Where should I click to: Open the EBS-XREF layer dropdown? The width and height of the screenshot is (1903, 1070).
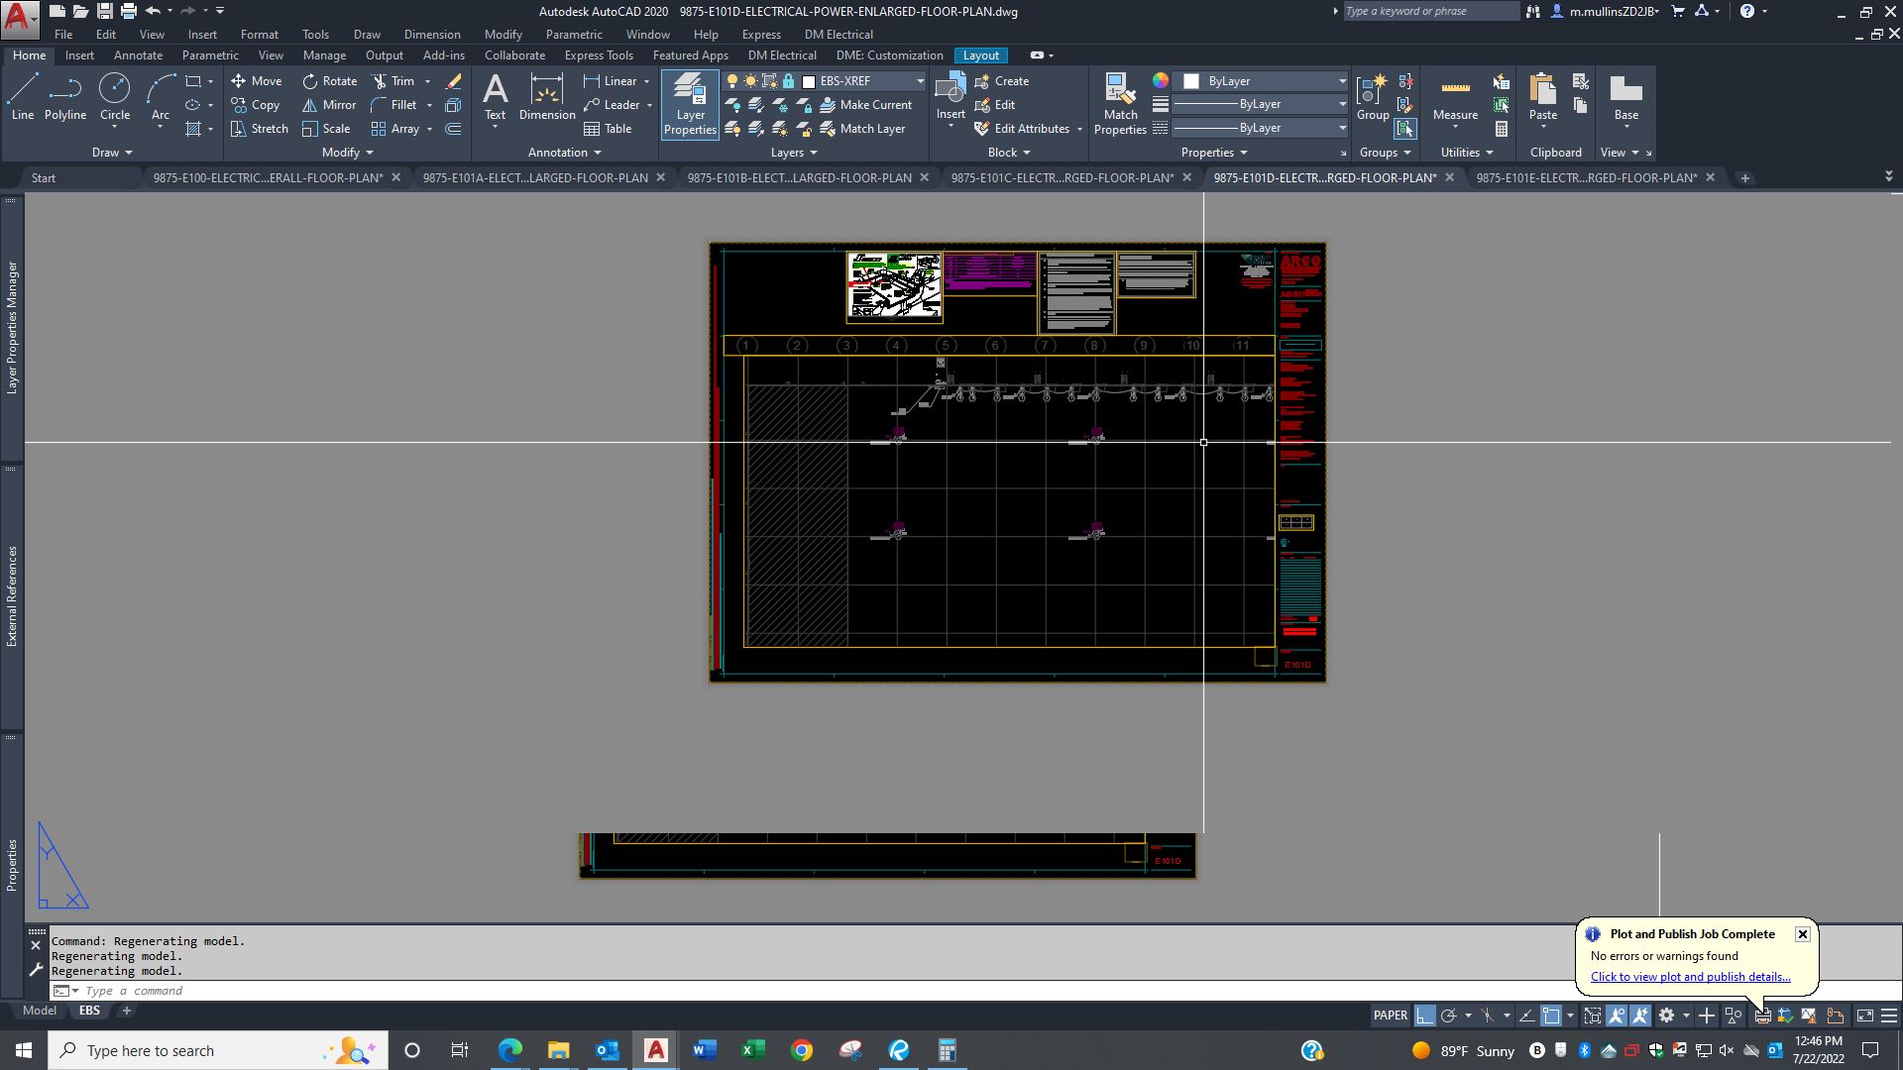[920, 80]
